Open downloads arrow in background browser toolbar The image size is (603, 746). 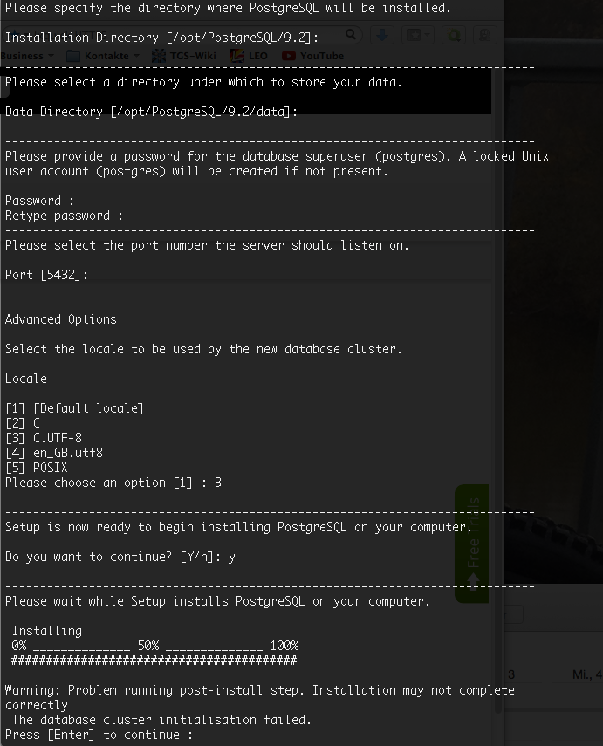[382, 35]
